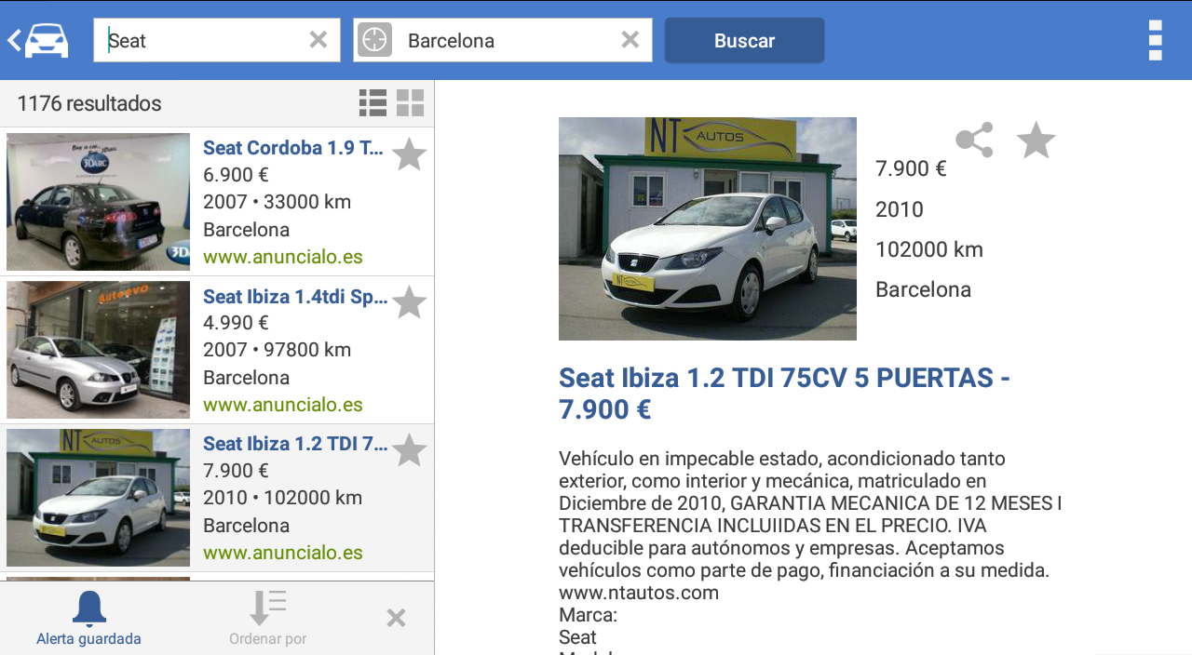Image resolution: width=1192 pixels, height=655 pixels.
Task: Select the white Seat Ibiza list thumbnail
Action: coord(98,498)
